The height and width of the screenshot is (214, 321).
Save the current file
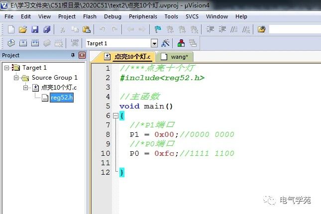tap(35, 29)
